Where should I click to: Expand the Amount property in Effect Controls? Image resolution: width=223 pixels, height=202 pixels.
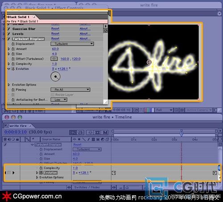9,49
